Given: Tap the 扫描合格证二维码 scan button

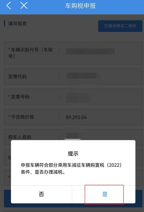Looking at the screenshot, I should coord(120,26).
